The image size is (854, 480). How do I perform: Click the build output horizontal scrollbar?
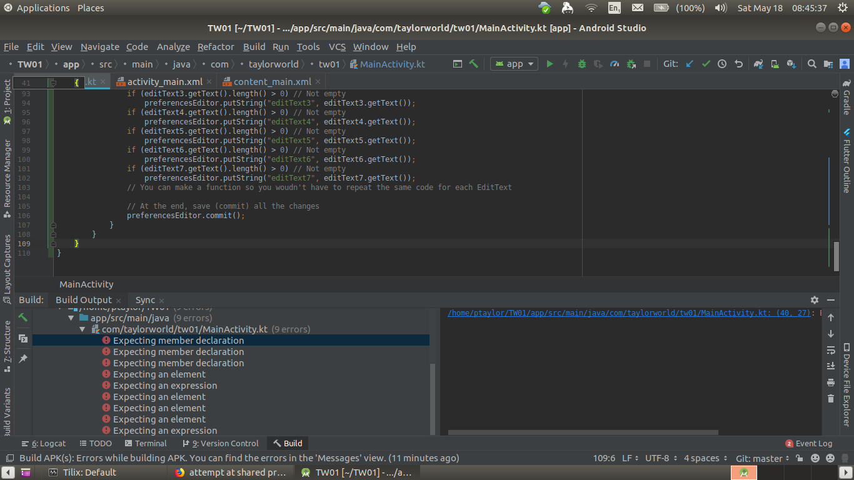[x=583, y=432]
